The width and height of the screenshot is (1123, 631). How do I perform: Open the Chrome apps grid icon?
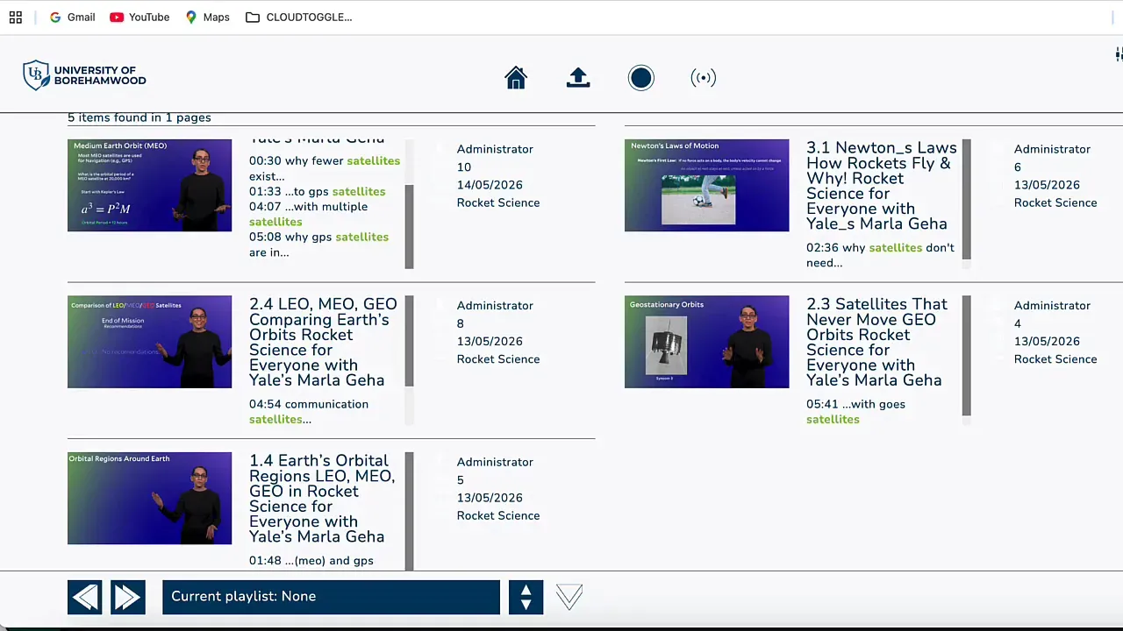click(16, 17)
